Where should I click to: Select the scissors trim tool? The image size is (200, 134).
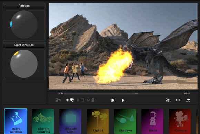pos(58,100)
